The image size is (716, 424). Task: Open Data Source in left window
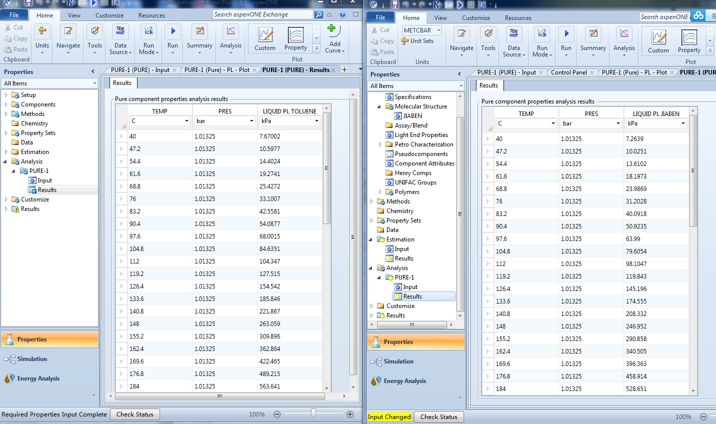pos(120,39)
